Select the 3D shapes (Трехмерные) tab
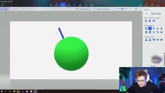This screenshot has height=93, width=165. 63,5
